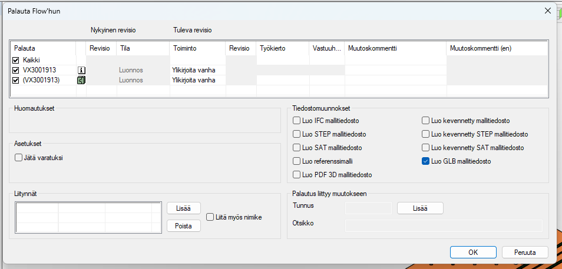The image size is (562, 269).
Task: Check Luo PDF 3D mallitiedosto
Action: click(297, 175)
